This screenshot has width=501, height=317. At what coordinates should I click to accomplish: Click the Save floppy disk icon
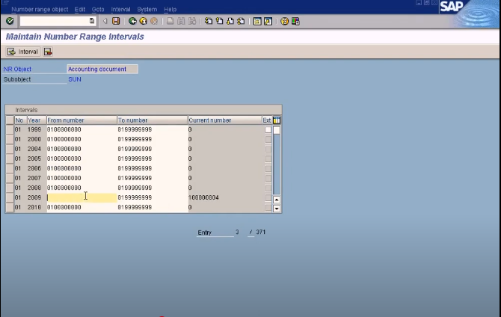(x=116, y=21)
